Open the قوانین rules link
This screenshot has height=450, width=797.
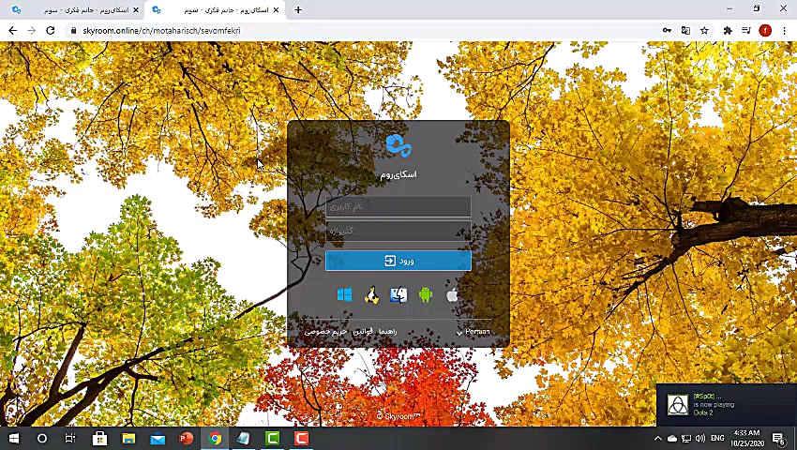pos(363,332)
